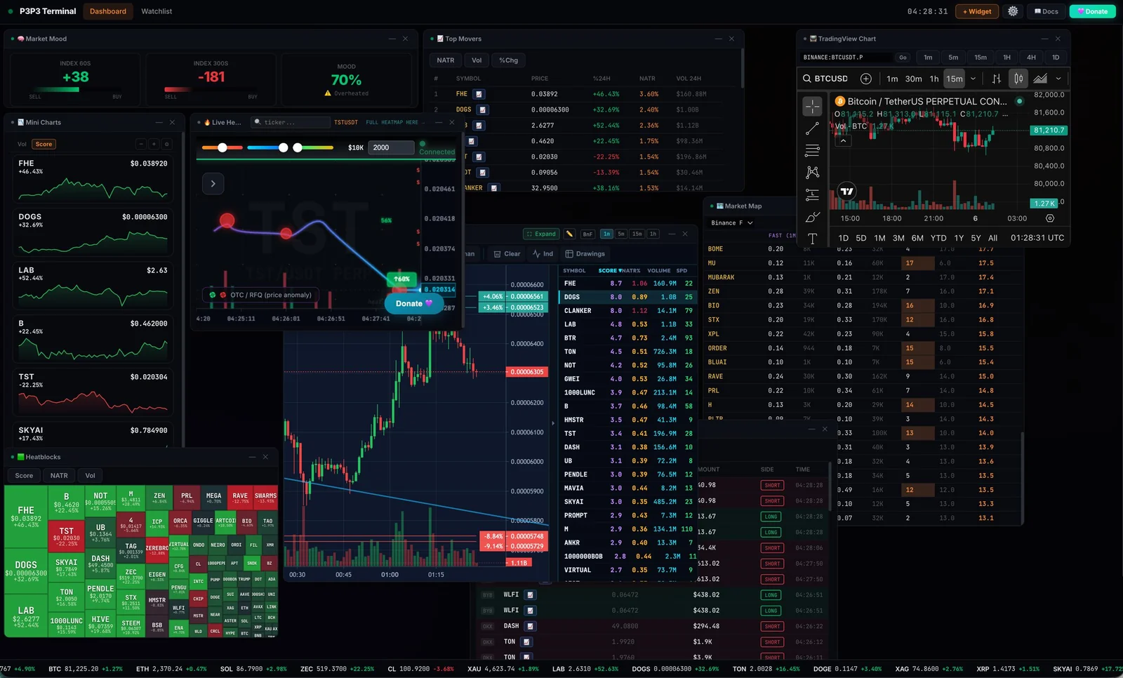Click the pencil draw tool beside Expand
Screen dimensions: 1123x678
pyautogui.click(x=570, y=234)
